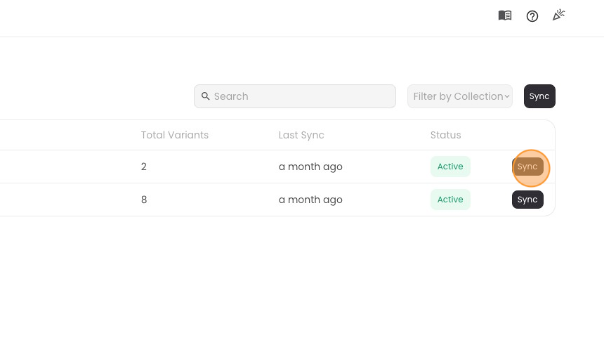Click the "Filter by Collection" placeholder text
This screenshot has height=338, width=604.
tap(458, 96)
